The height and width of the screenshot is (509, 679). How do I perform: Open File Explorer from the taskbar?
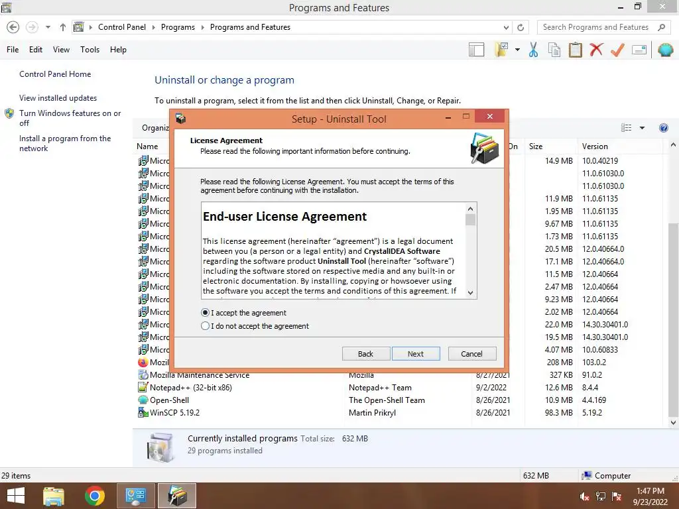(54, 496)
